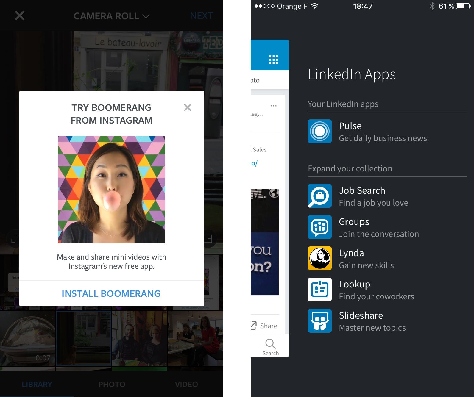Tap the 'Job Search' app title

362,190
